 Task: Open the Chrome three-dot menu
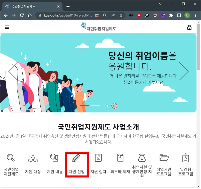pyautogui.click(x=195, y=15)
